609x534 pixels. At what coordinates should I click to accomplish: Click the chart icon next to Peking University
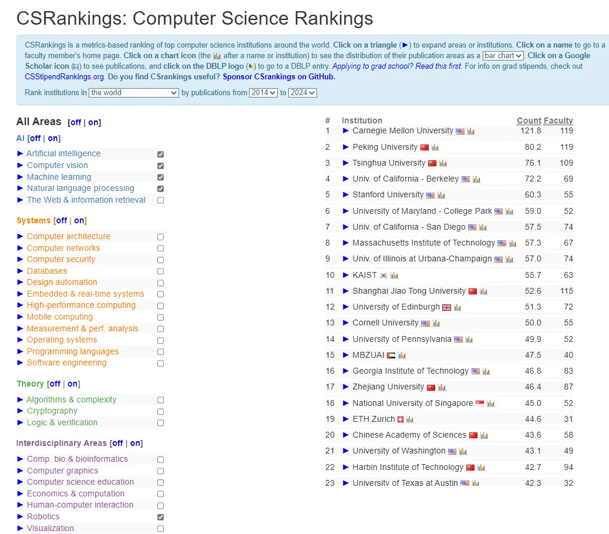[x=435, y=147]
